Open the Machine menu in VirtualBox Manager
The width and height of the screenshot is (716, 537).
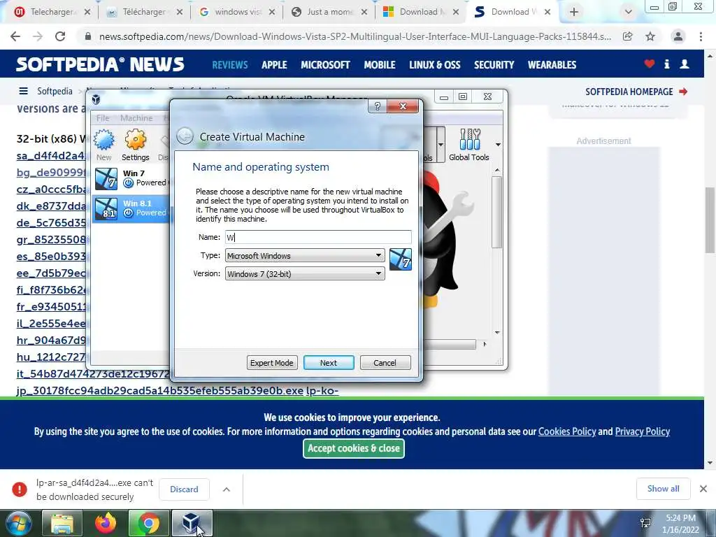(x=136, y=117)
